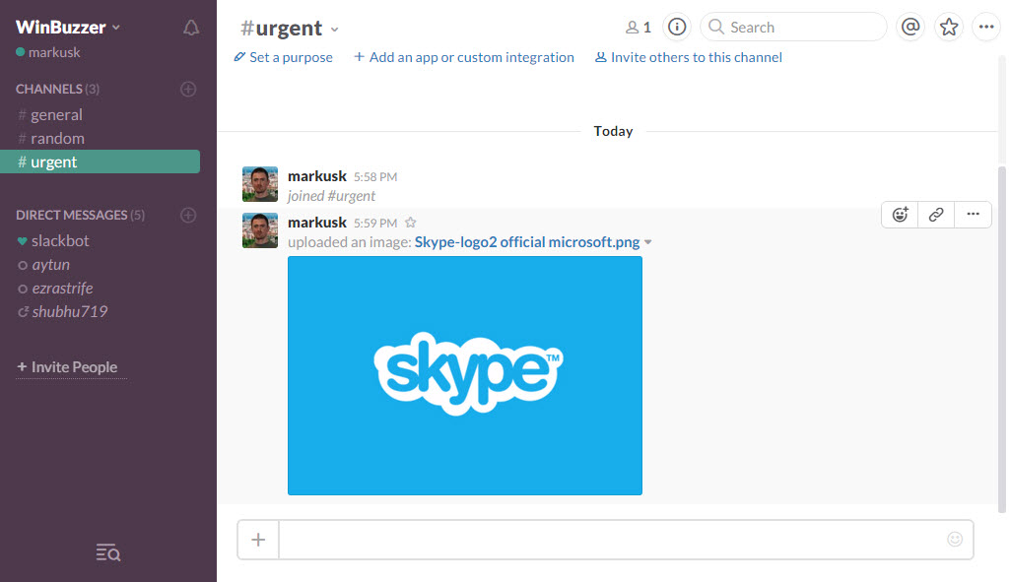Open WinBuzzer team menu dropdown

(68, 27)
